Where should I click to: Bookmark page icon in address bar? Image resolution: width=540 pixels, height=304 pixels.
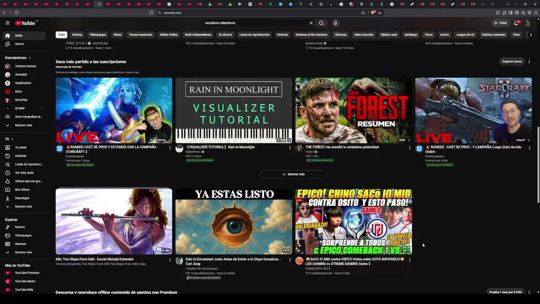[x=151, y=13]
